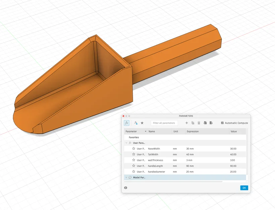
Task: Click the copy parameter icon
Action: (x=193, y=123)
